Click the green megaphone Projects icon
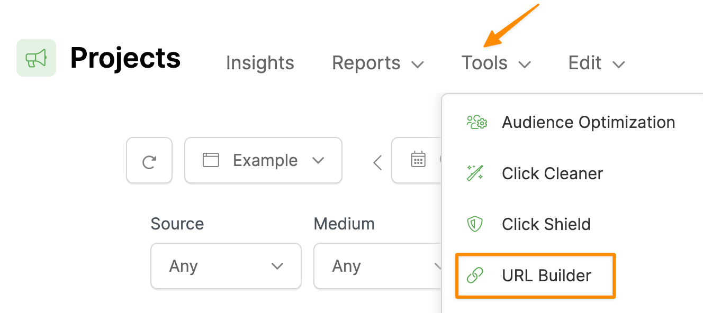 coord(36,58)
